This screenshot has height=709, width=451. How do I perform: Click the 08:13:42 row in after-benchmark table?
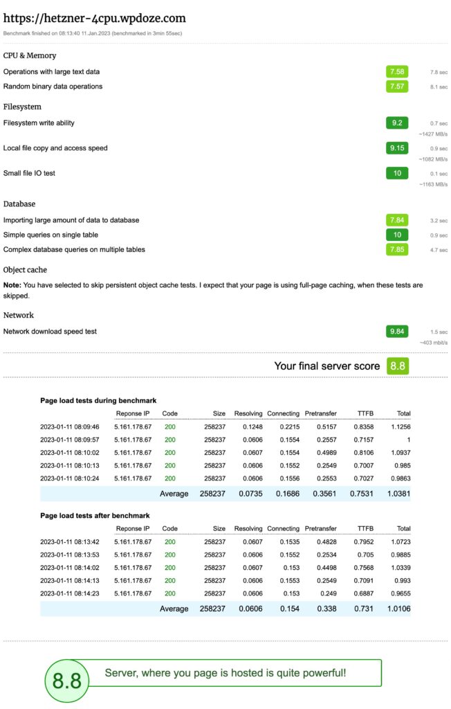[x=225, y=541]
